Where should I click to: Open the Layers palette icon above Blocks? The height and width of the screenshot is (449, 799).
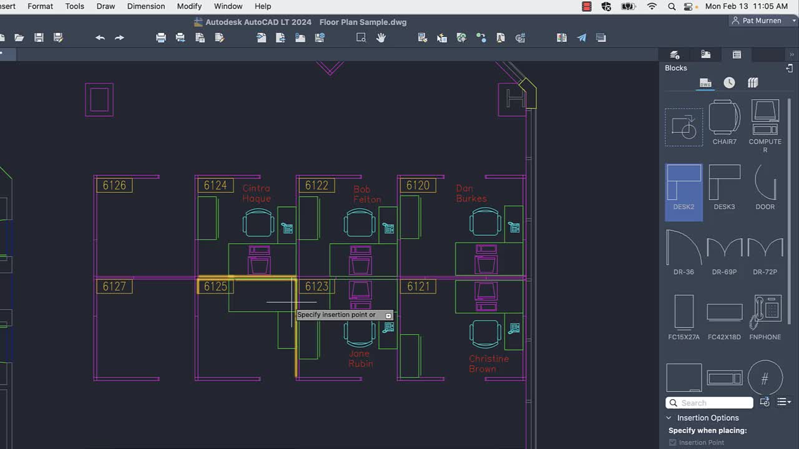(674, 54)
